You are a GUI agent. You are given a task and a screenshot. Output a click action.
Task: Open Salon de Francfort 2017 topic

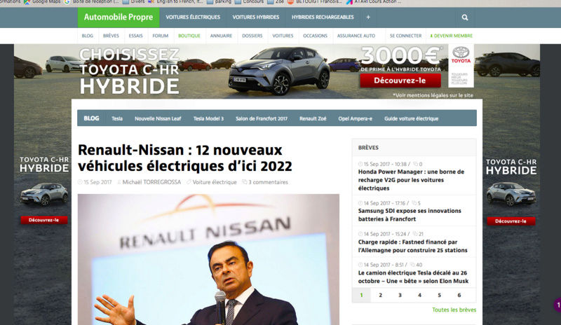point(262,118)
